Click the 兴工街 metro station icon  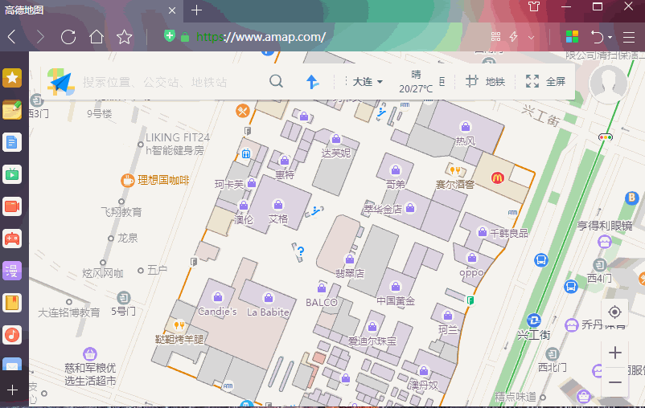click(534, 320)
